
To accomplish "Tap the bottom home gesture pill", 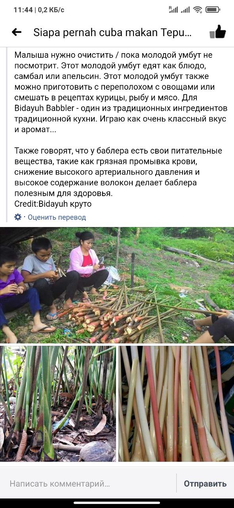I will [117, 503].
